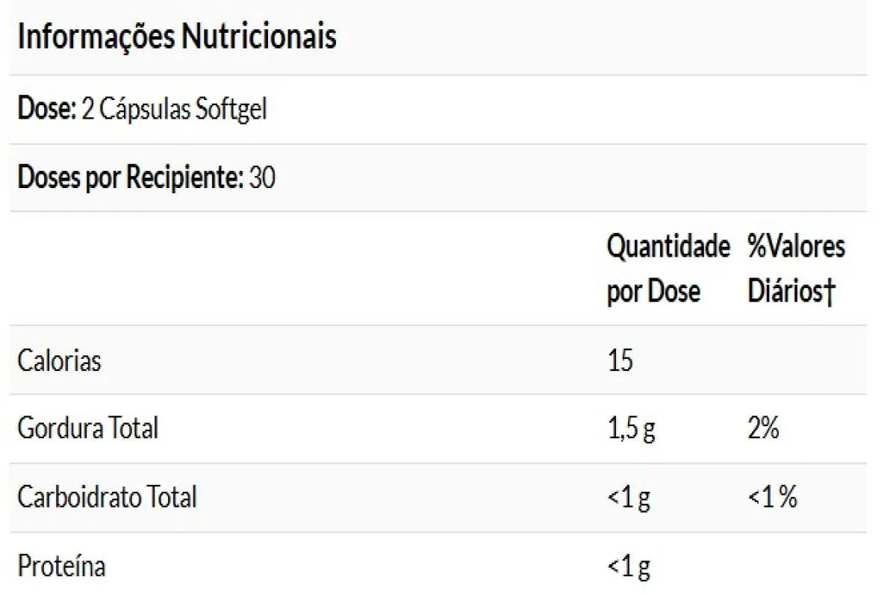The height and width of the screenshot is (597, 896).
Task: Select the Carboidrato Total row label
Action: point(107,497)
